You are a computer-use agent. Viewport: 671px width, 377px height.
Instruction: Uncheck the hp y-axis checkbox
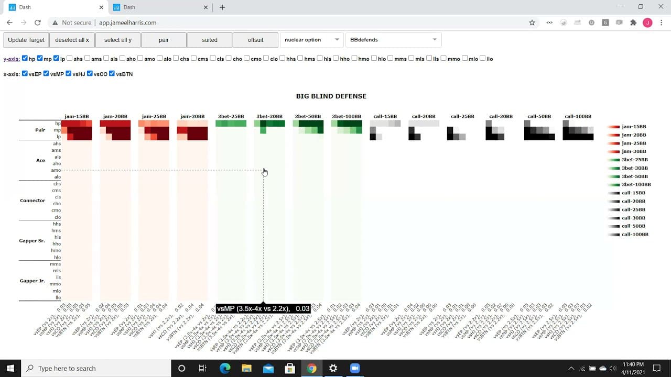pyautogui.click(x=25, y=58)
